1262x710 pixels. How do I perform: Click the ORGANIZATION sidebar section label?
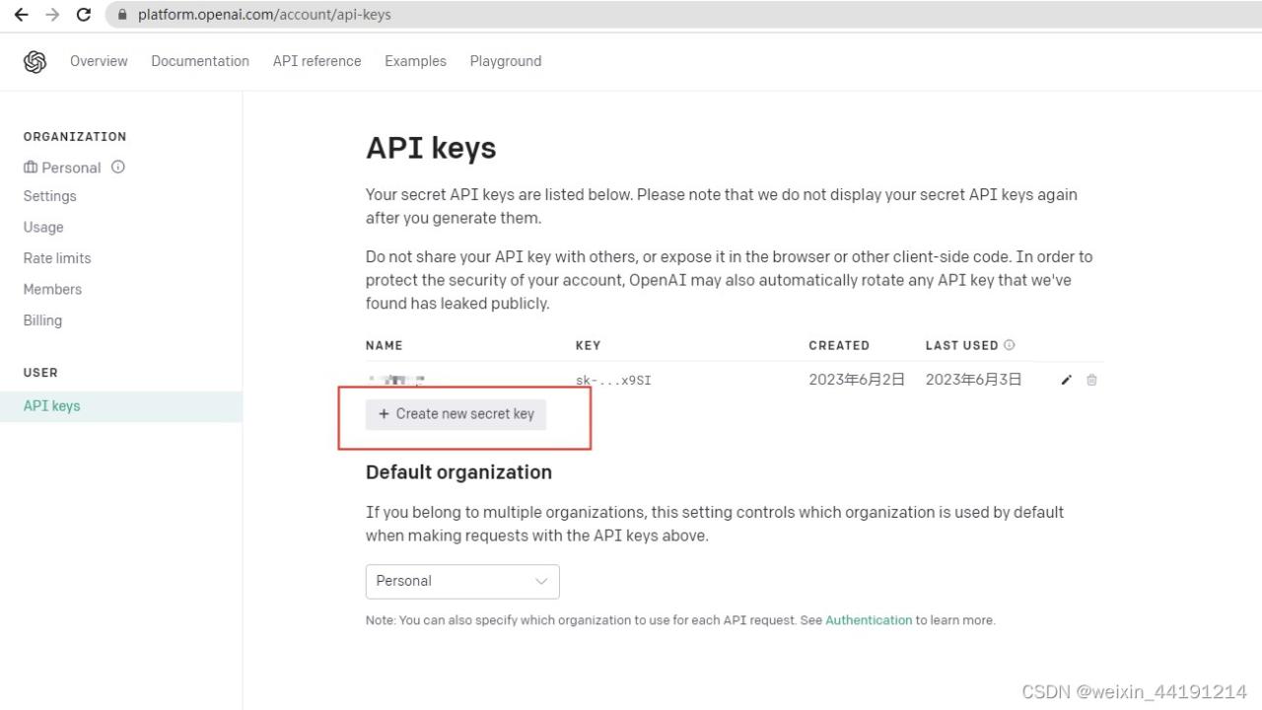(75, 137)
